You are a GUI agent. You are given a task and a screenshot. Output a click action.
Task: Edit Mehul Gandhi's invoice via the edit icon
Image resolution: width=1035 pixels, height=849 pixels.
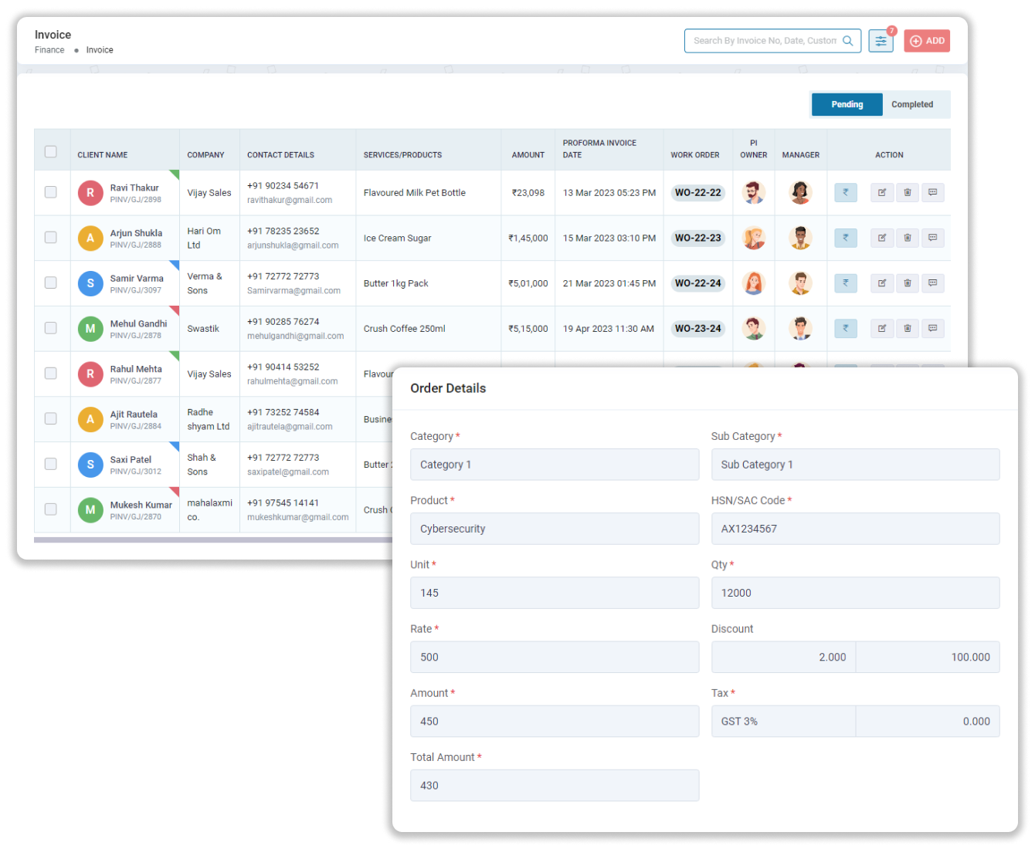tap(882, 328)
